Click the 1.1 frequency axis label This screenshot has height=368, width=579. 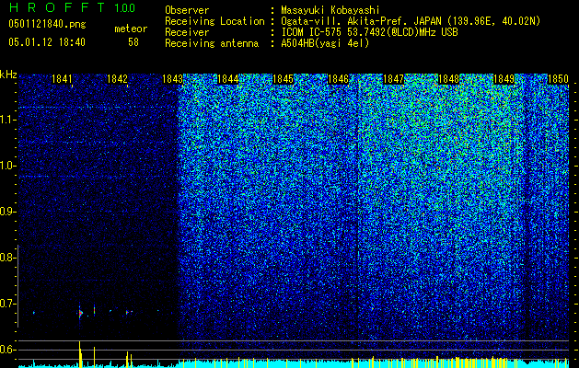point(7,120)
